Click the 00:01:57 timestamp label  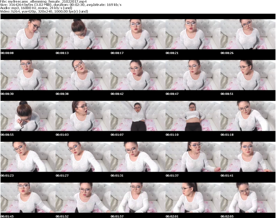(x=117, y=216)
